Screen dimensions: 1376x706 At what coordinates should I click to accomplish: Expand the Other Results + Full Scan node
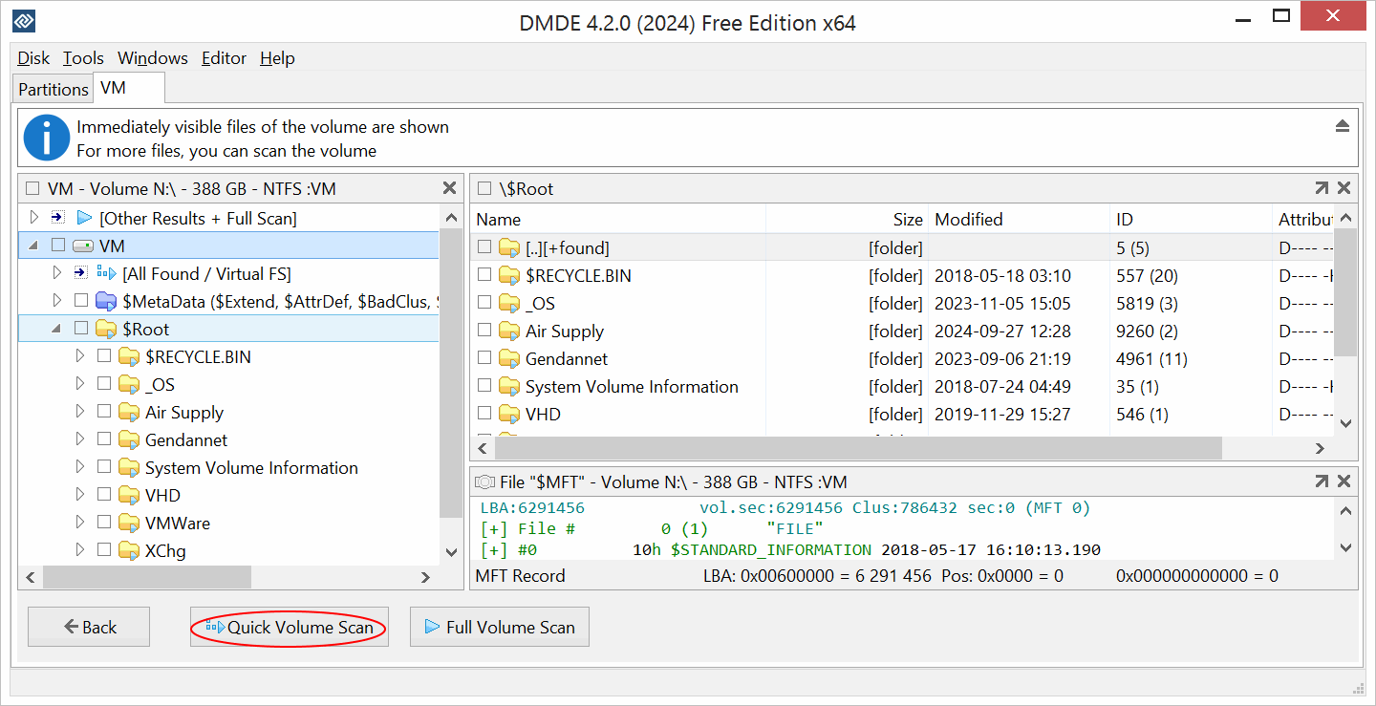tap(34, 218)
